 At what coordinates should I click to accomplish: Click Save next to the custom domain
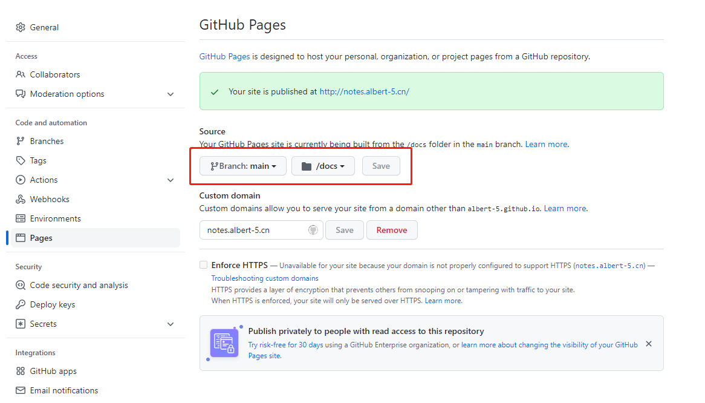pyautogui.click(x=344, y=230)
